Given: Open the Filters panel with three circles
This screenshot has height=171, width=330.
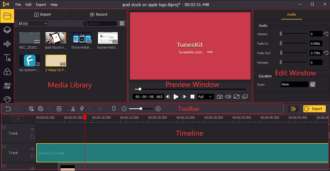Looking at the screenshot, I should pos(7,72).
